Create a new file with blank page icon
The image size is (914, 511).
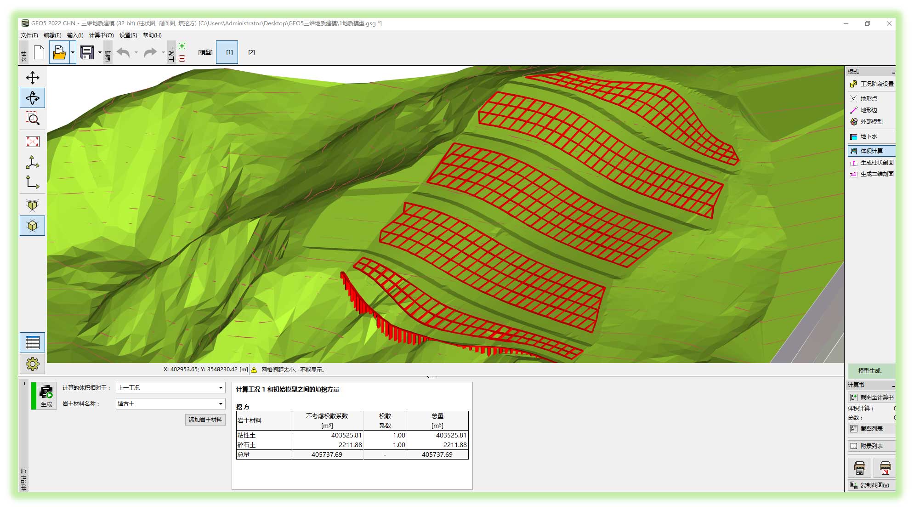(39, 52)
